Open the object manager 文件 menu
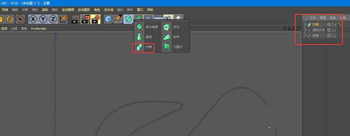 point(313,18)
